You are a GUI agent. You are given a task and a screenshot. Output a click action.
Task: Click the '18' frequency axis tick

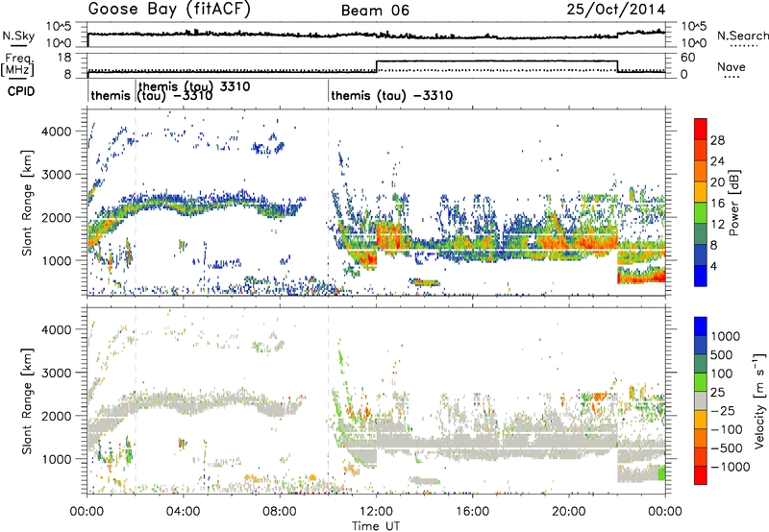[x=64, y=58]
